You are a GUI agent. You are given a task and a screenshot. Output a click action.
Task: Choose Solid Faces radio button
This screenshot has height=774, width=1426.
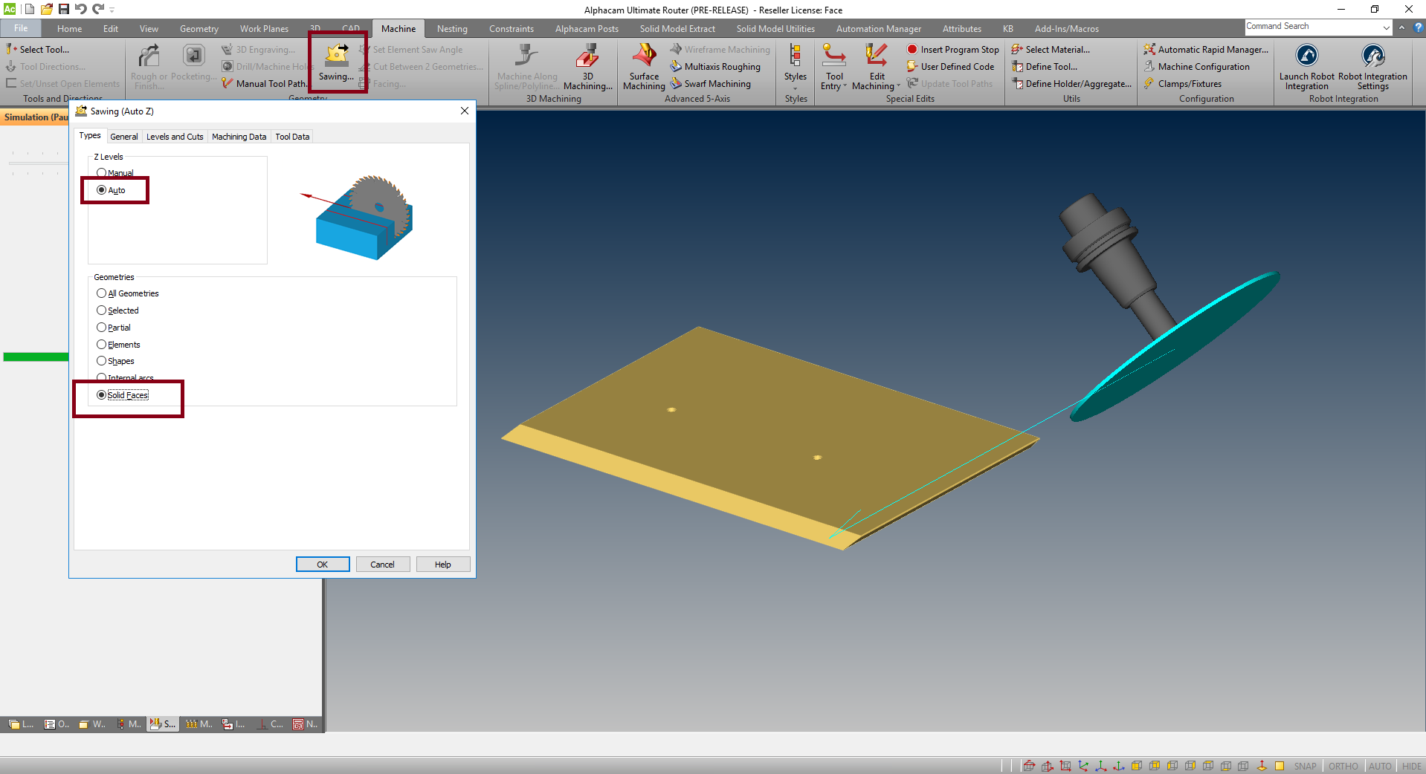(x=123, y=395)
